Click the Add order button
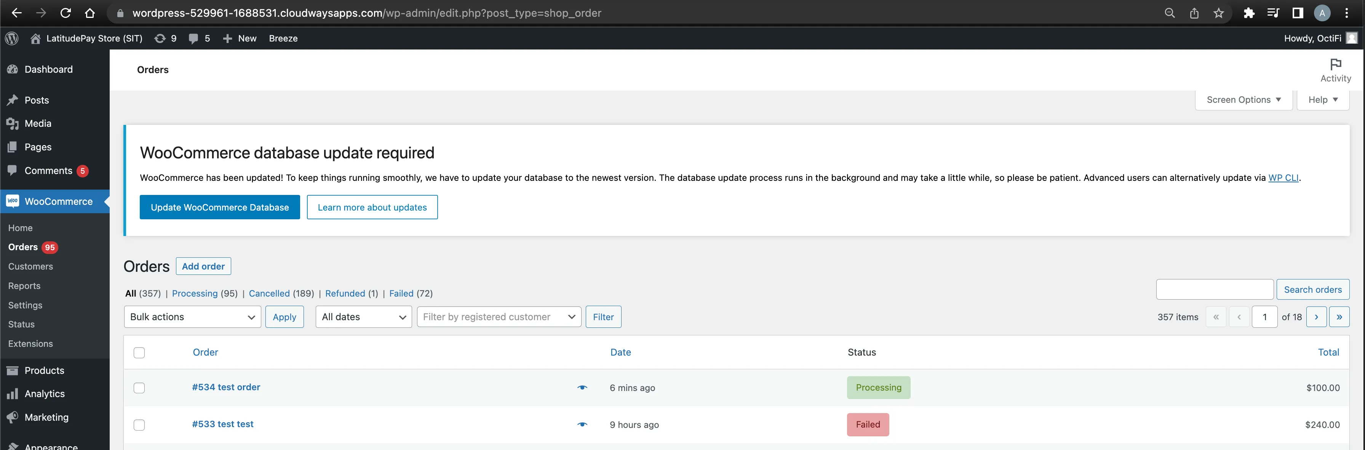The image size is (1365, 450). tap(203, 266)
